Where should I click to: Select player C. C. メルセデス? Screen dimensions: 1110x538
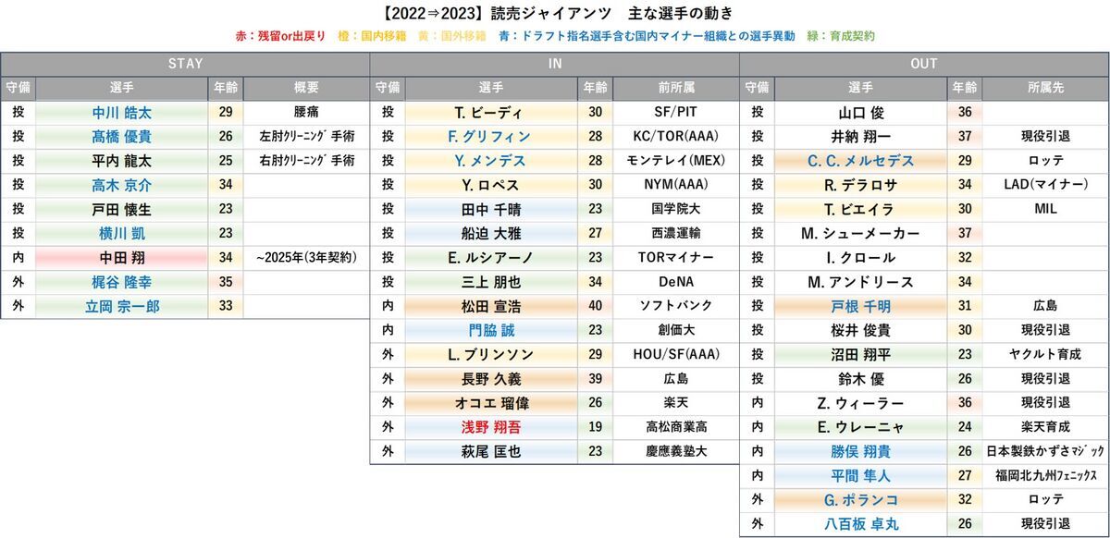pyautogui.click(x=860, y=161)
